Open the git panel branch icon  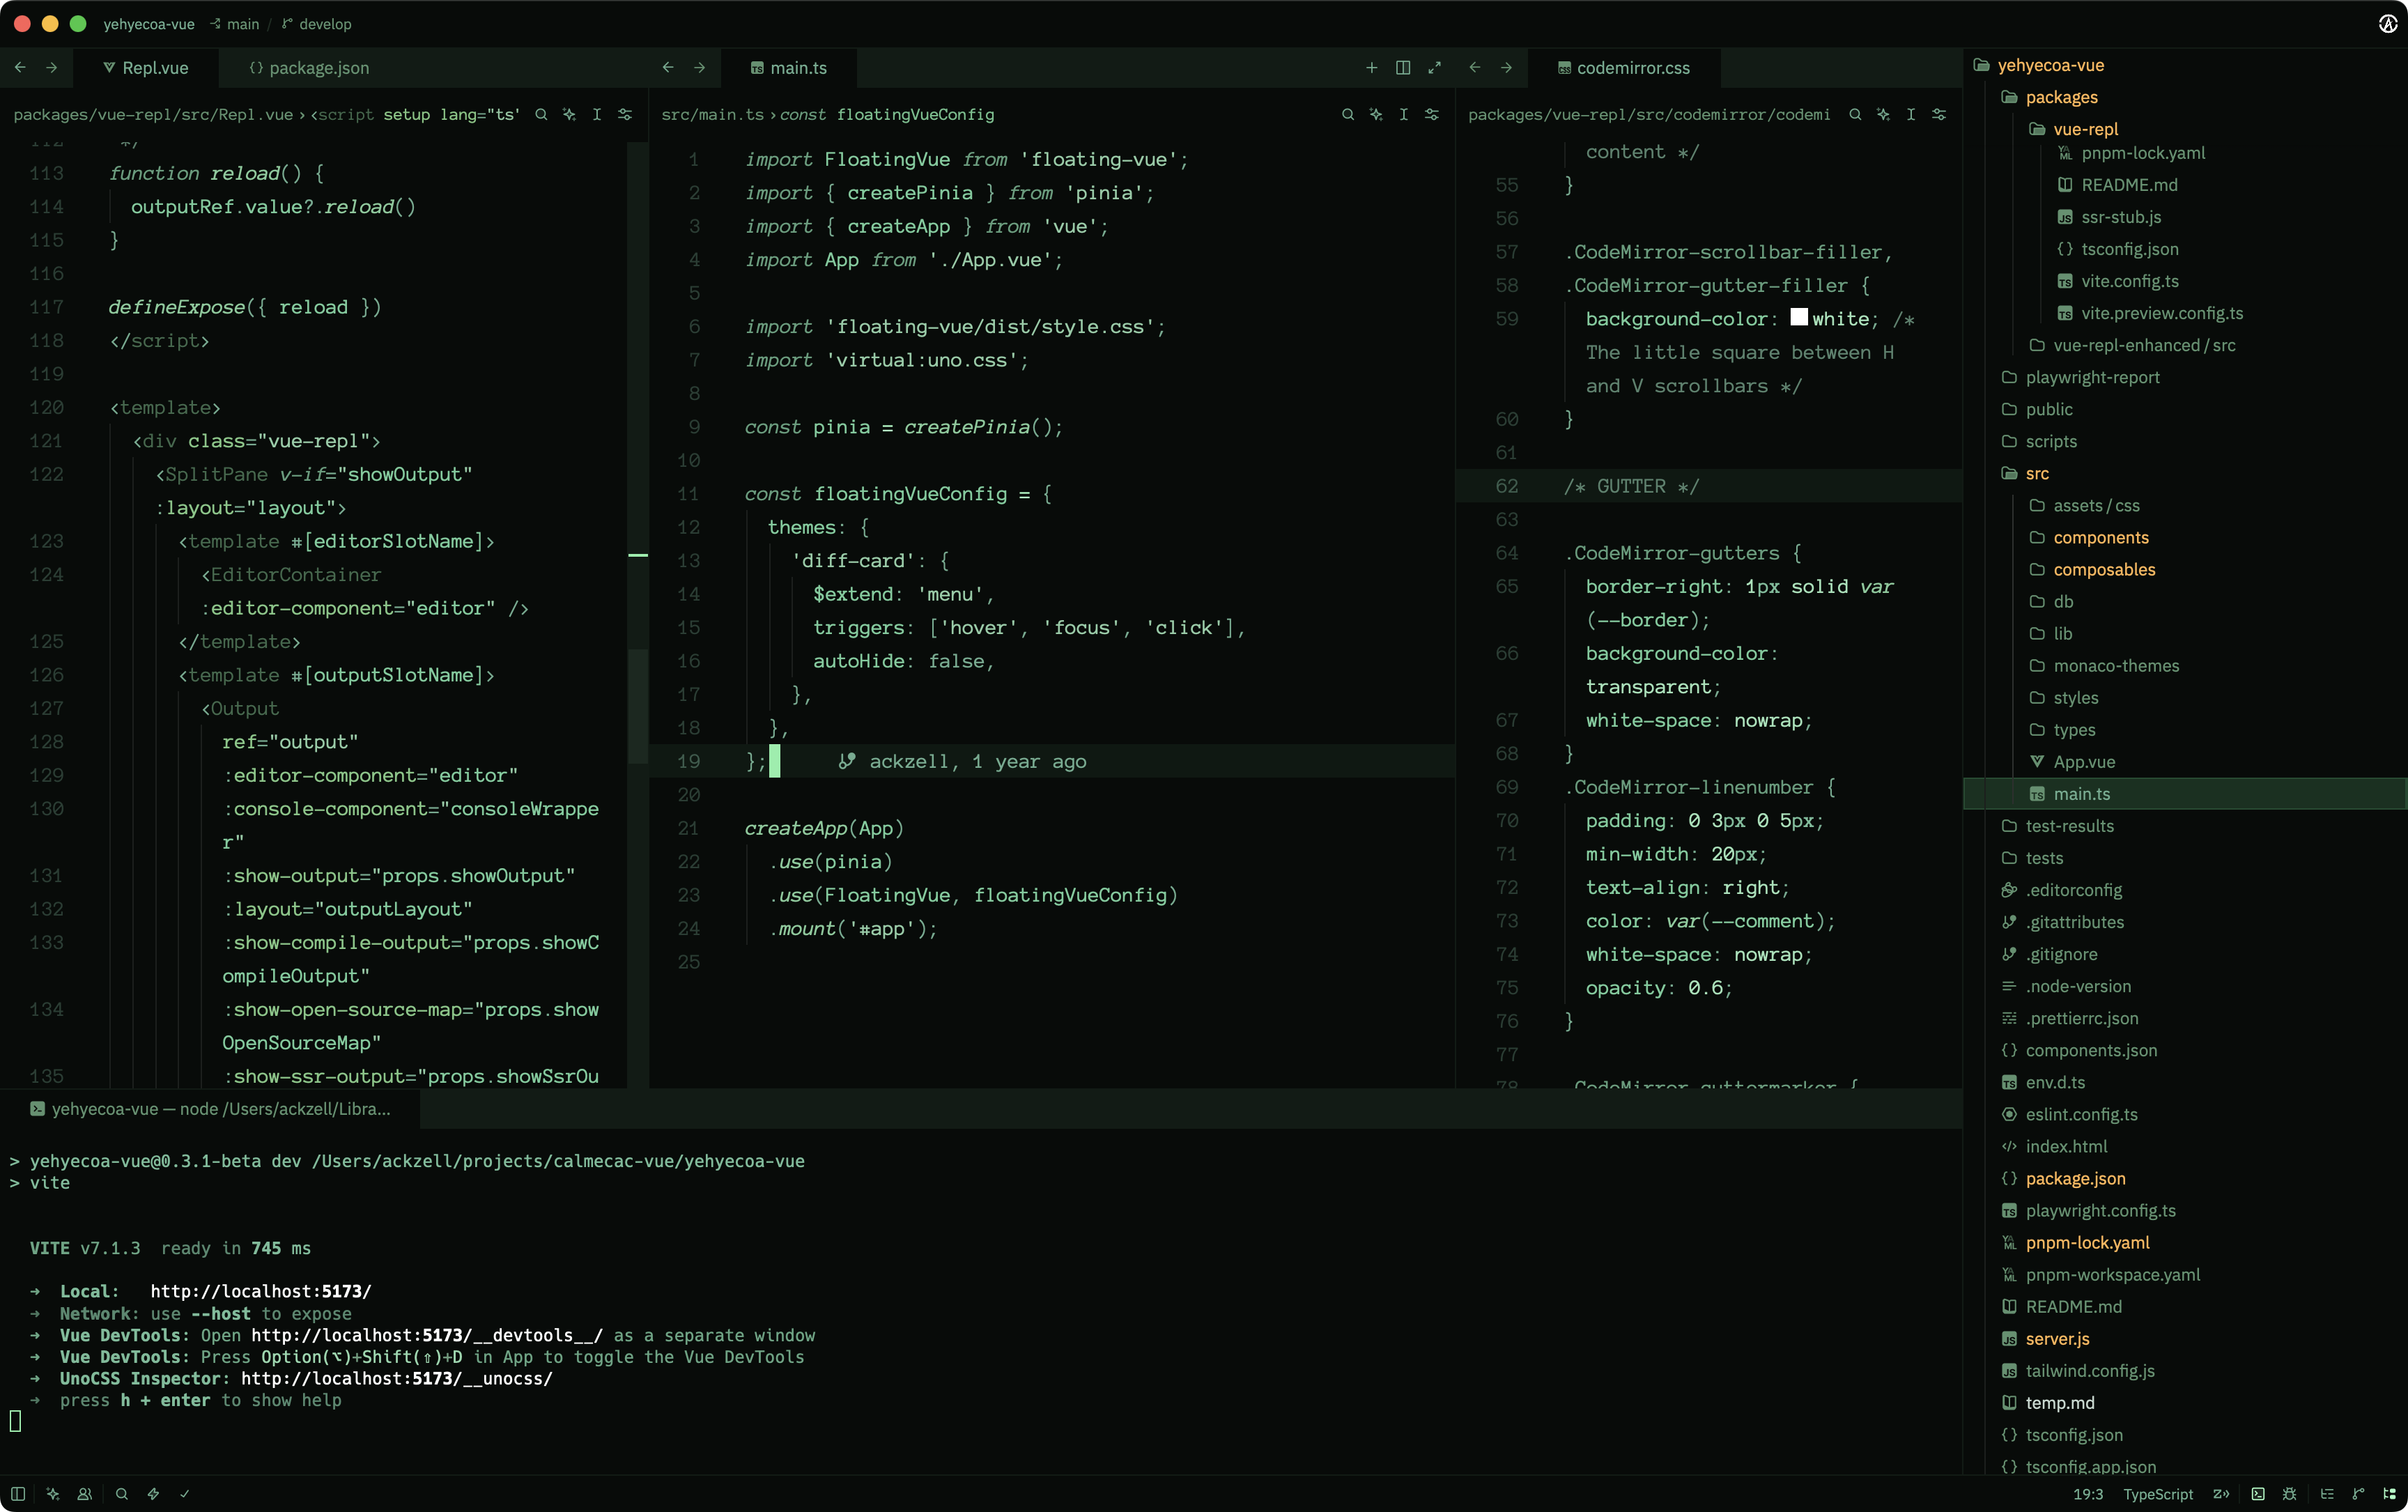point(2359,1494)
